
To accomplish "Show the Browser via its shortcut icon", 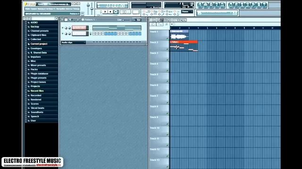I will coord(217,5).
